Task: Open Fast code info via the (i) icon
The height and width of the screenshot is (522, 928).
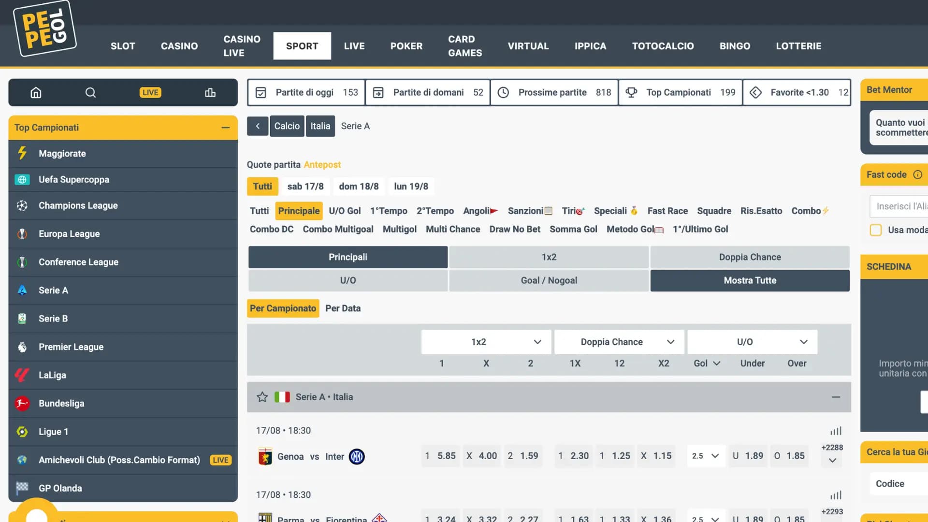Action: [918, 175]
